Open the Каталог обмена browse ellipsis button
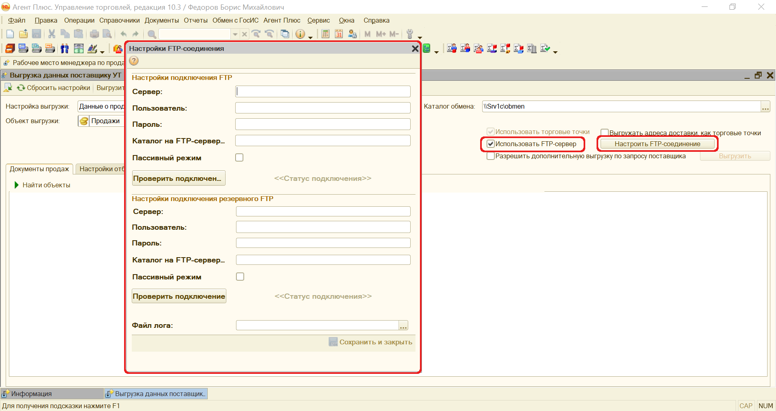776x411 pixels. (765, 107)
